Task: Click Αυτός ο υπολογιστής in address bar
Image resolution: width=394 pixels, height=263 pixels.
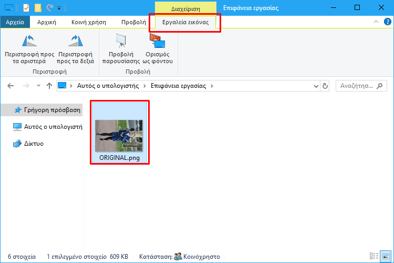Action: pos(108,86)
